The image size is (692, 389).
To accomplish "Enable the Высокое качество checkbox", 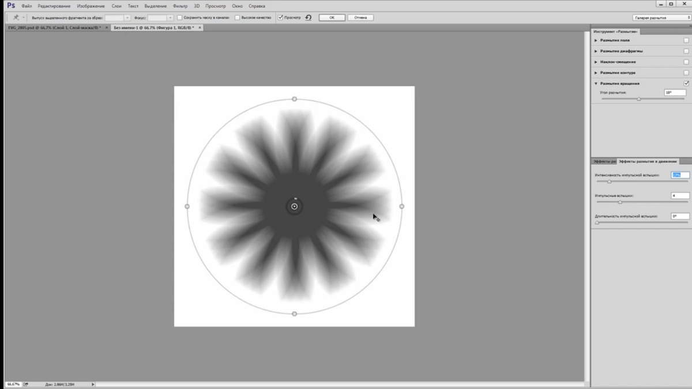I will 238,17.
